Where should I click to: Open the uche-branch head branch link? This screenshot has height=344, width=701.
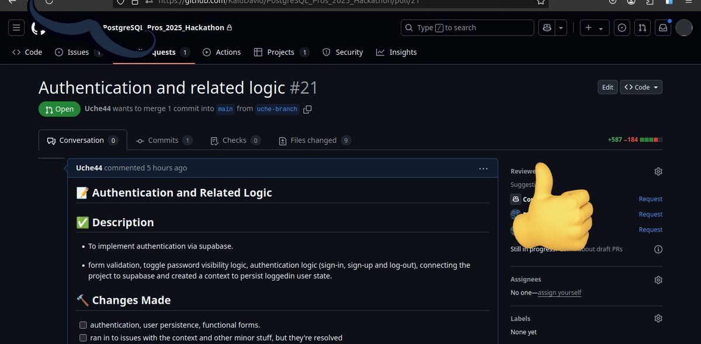point(277,109)
